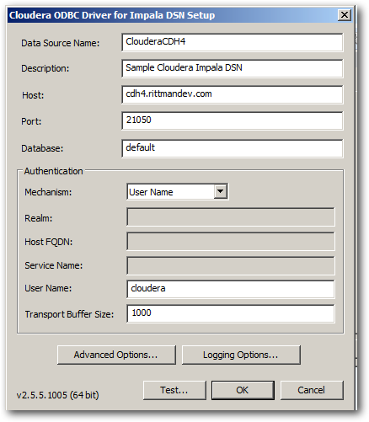369x422 pixels.
Task: Click the Database field showing default
Action: point(233,148)
